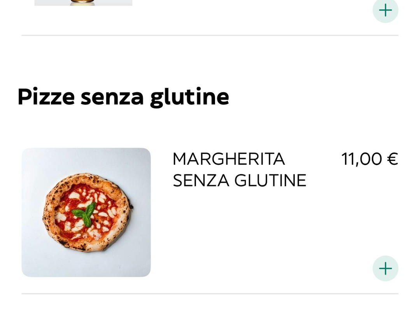Open the Margherita senza glutine pizza photo
The image size is (420, 314).
tap(86, 212)
